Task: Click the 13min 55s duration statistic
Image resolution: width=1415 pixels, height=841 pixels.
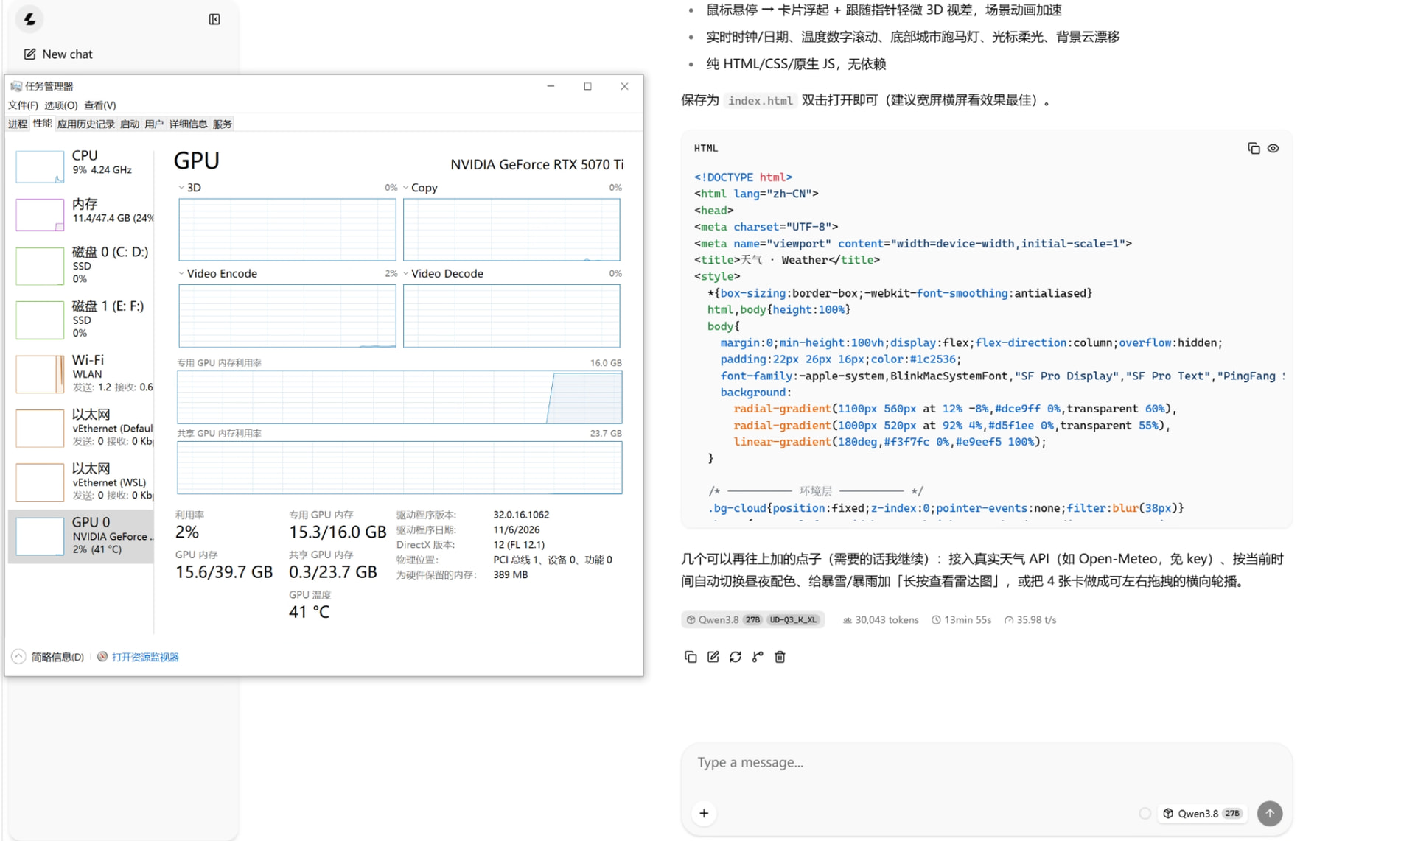Action: (961, 619)
